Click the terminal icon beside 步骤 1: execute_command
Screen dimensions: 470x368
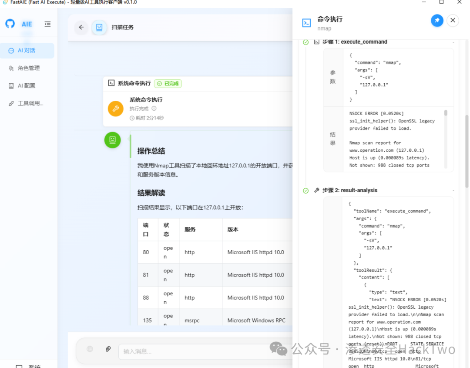coord(316,42)
